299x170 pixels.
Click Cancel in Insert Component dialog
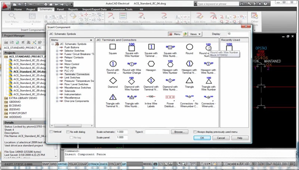tap(221, 138)
